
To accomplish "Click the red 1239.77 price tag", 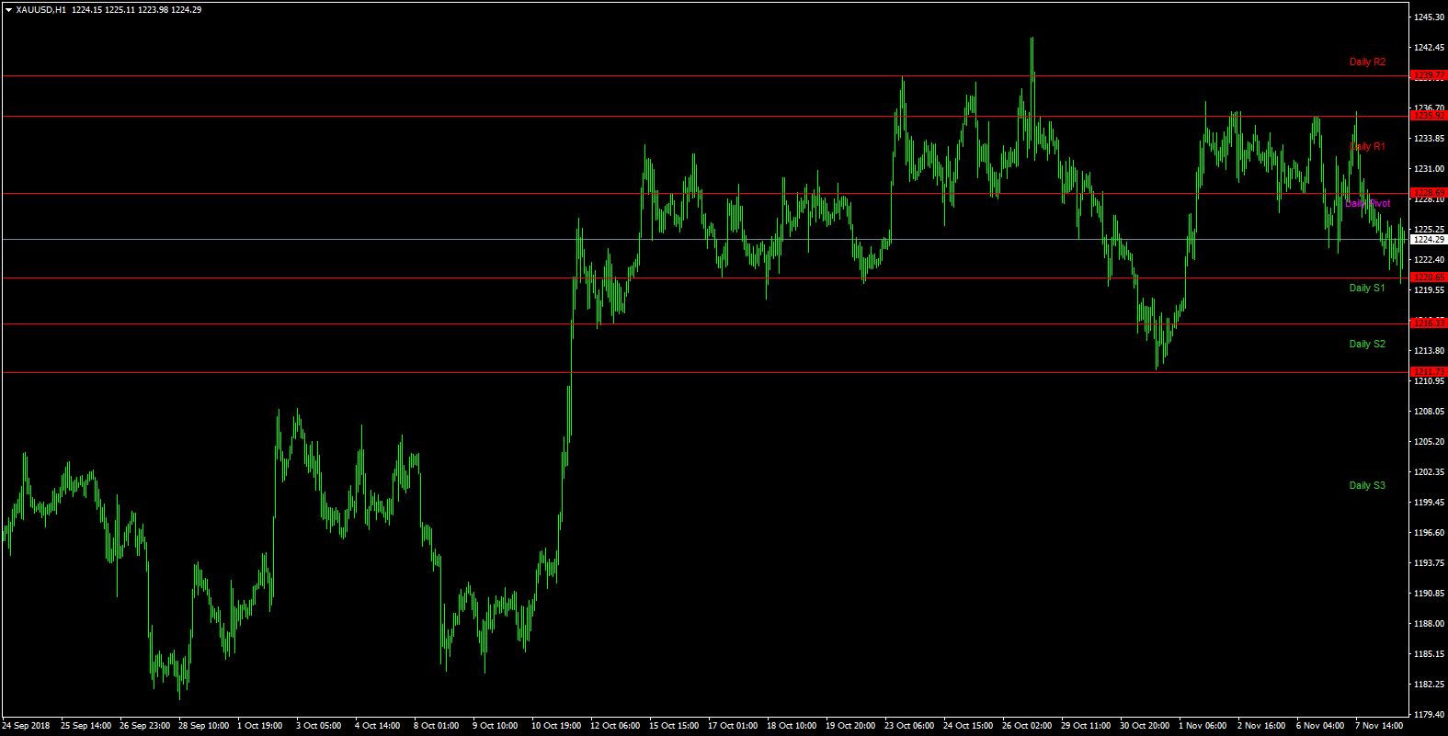I will click(1429, 76).
